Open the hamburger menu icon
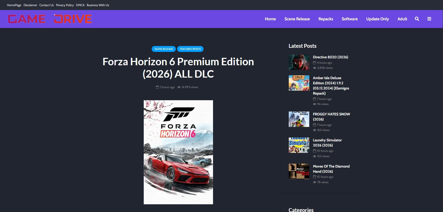443x212 pixels. point(429,19)
